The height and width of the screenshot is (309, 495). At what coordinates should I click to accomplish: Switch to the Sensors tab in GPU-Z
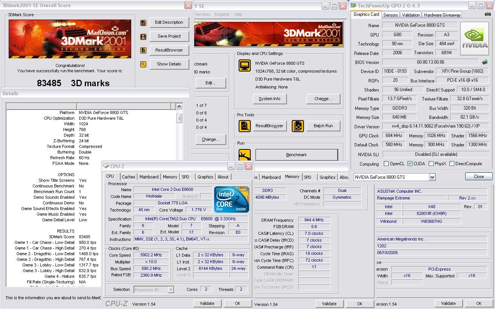click(x=391, y=15)
